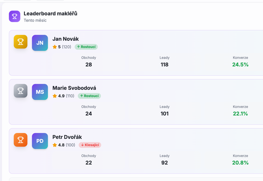
Task: Click the PD avatar badge
Action: click(x=40, y=141)
